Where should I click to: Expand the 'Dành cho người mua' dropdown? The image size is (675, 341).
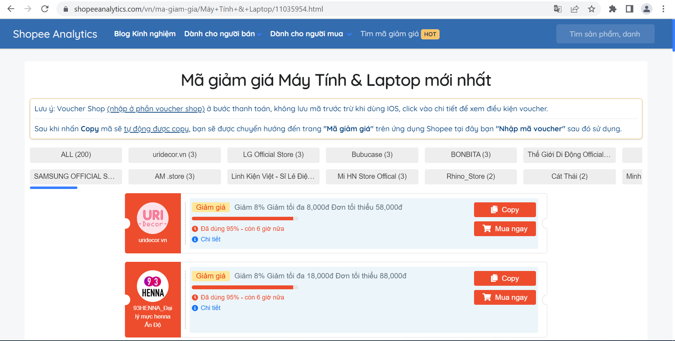pyautogui.click(x=311, y=34)
